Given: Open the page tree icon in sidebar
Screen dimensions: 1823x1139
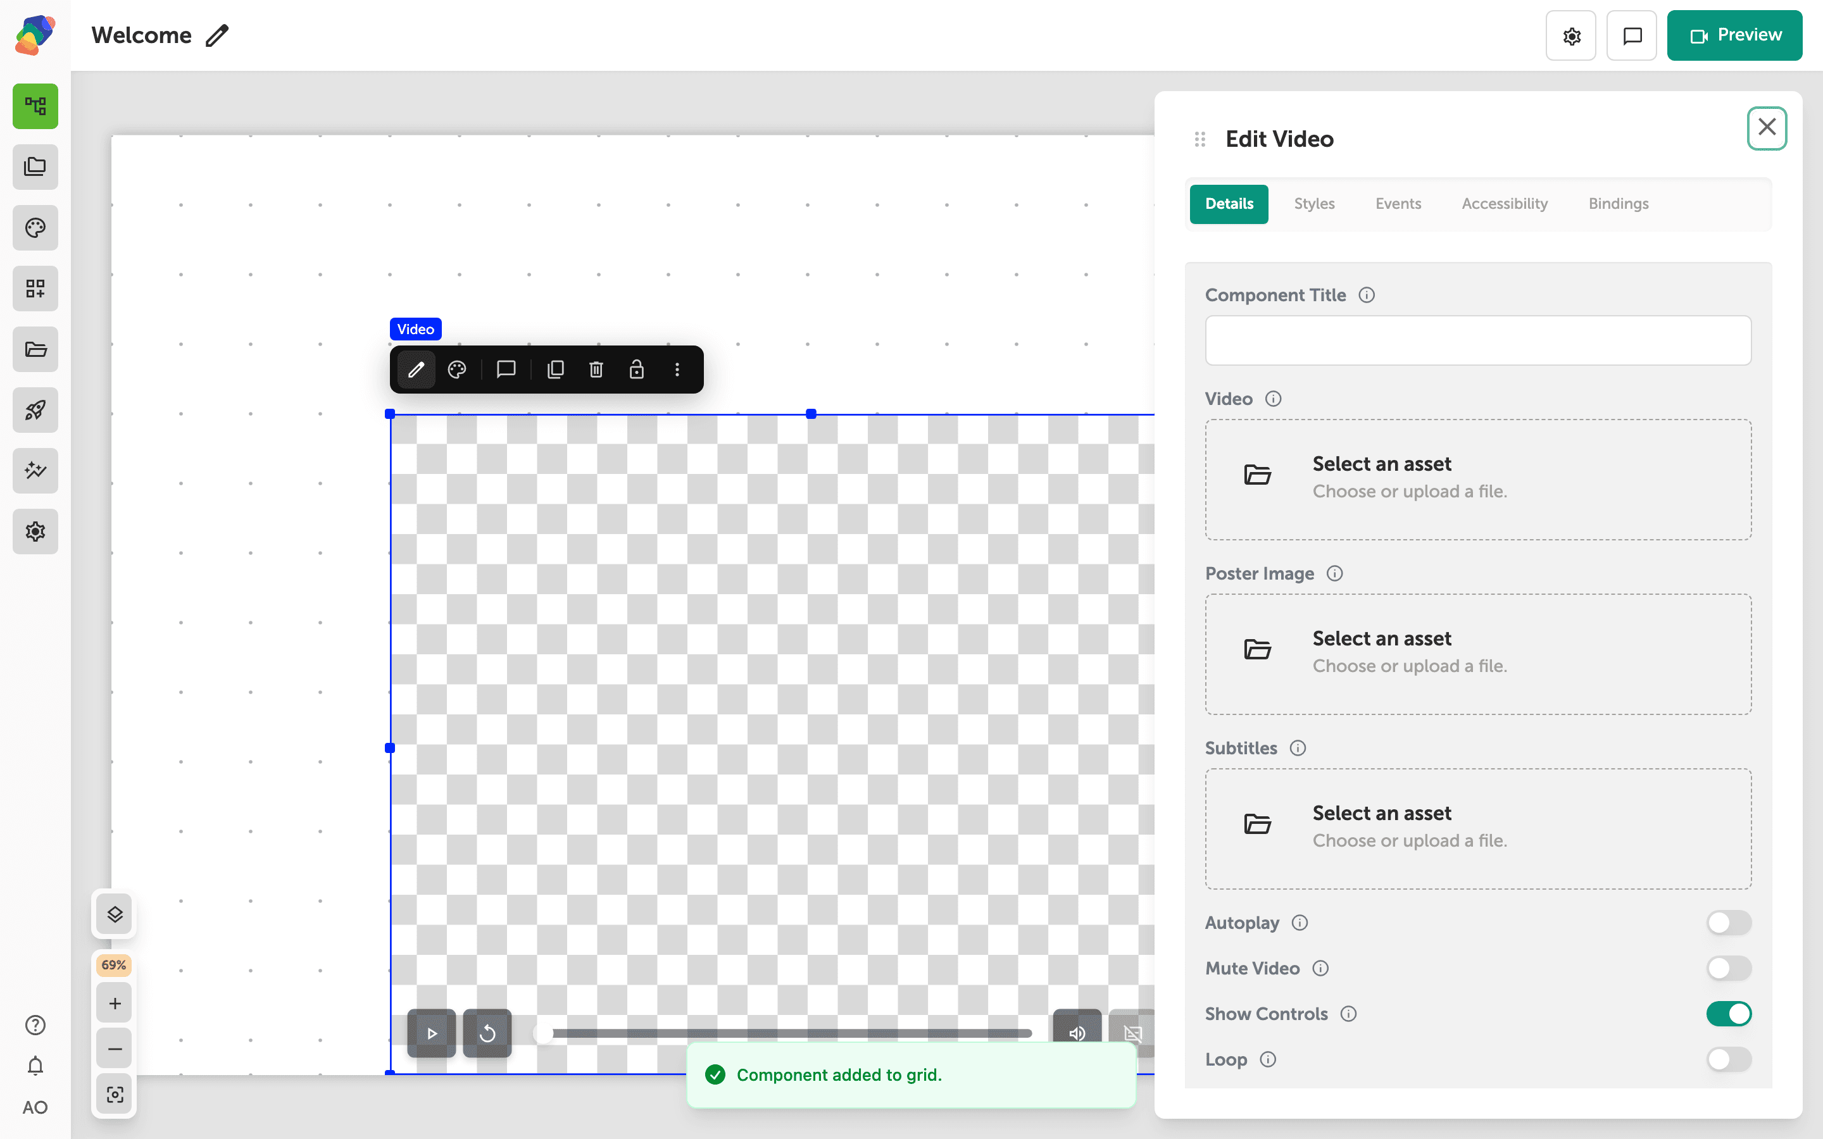Looking at the screenshot, I should point(35,106).
